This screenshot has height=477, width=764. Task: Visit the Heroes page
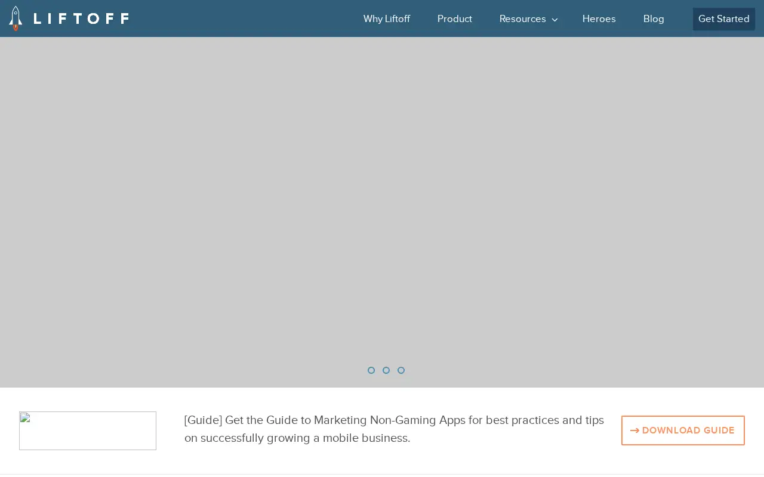click(599, 19)
